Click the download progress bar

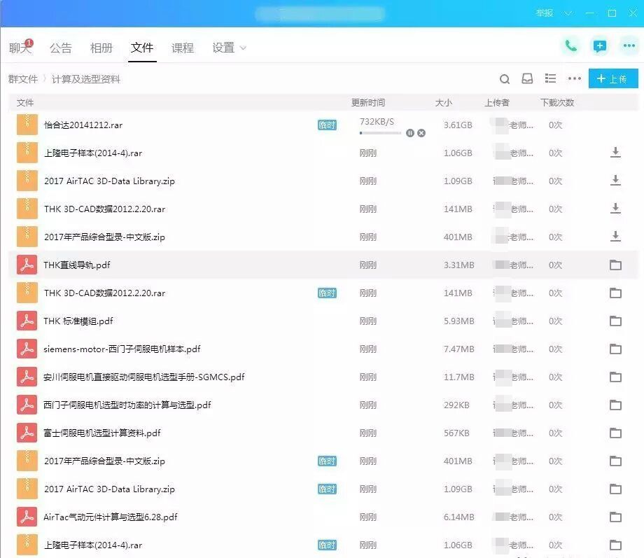(x=381, y=133)
